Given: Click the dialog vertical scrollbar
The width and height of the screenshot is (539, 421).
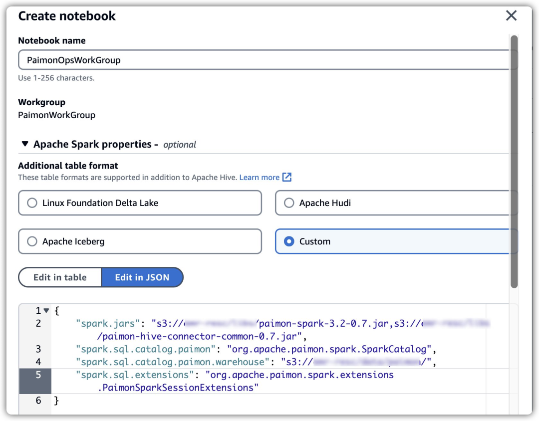Looking at the screenshot, I should [514, 162].
